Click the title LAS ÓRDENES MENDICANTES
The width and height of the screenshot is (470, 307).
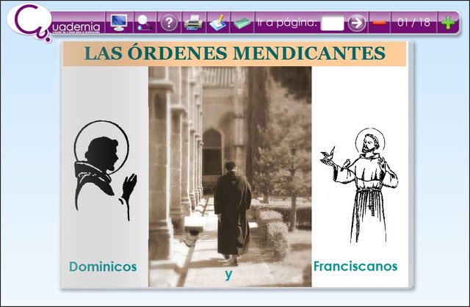[x=235, y=53]
